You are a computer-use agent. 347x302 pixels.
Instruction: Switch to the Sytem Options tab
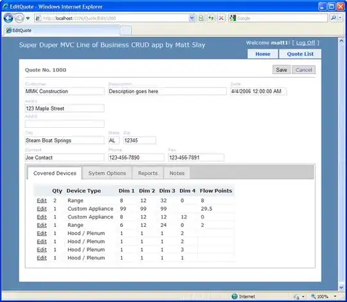click(x=107, y=173)
